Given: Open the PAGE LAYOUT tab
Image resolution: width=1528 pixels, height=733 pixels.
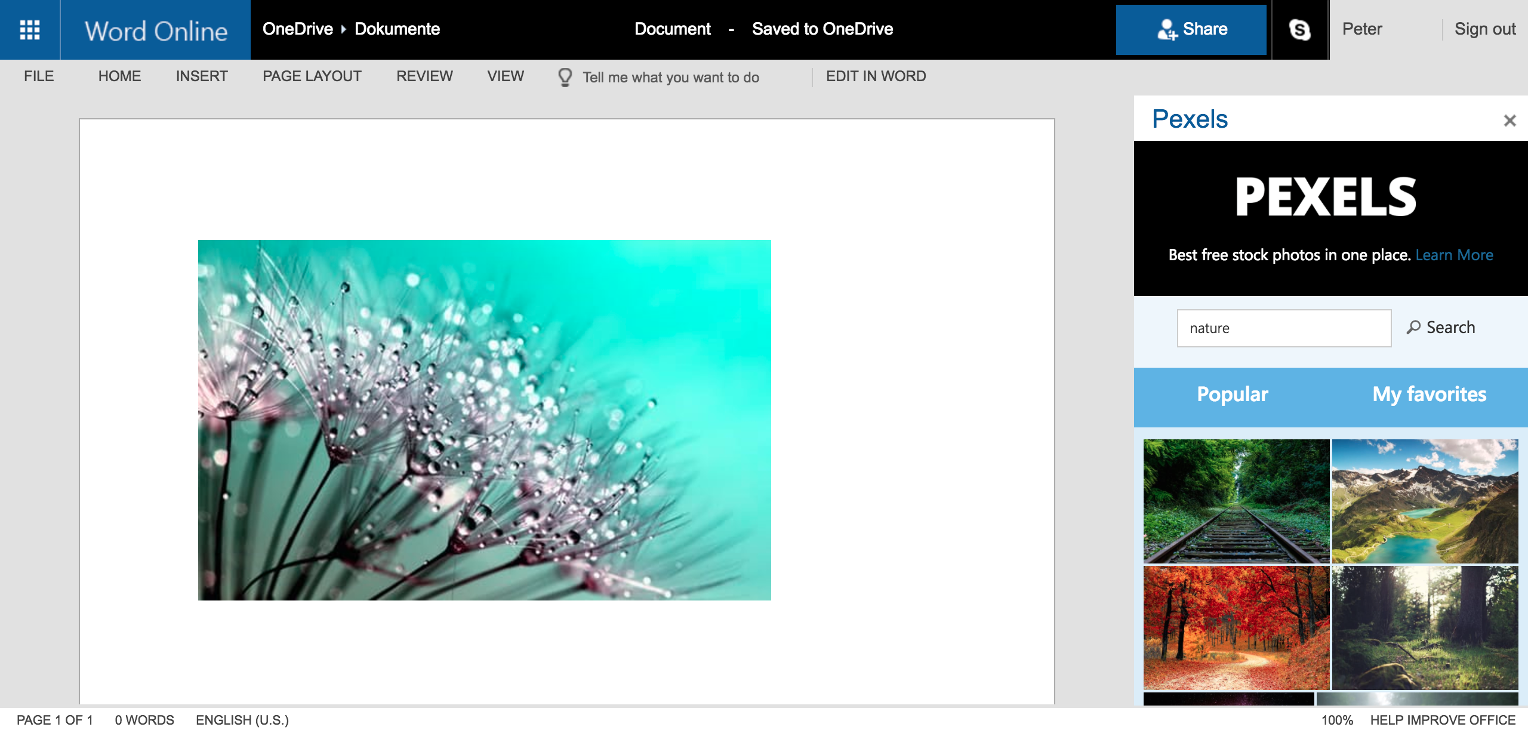Looking at the screenshot, I should 312,76.
